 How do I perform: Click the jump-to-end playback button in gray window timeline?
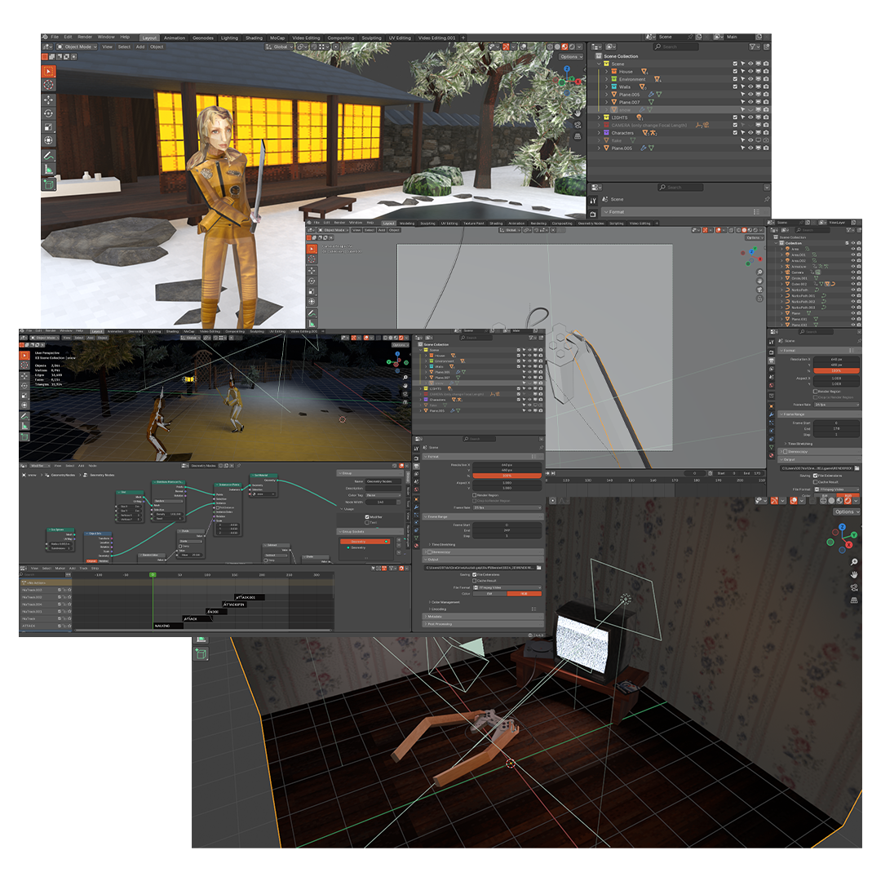pos(551,473)
